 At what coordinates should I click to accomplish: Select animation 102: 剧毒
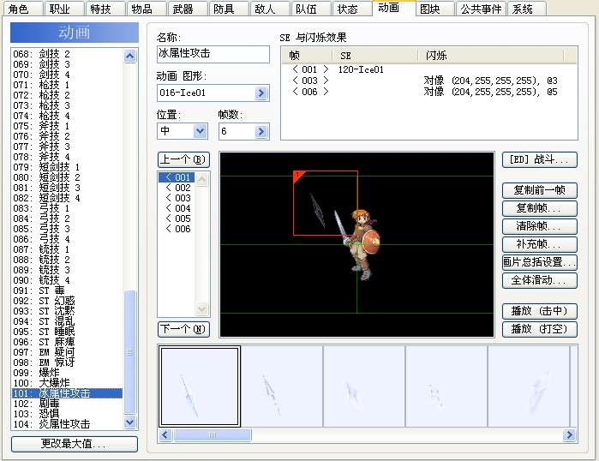[67, 404]
